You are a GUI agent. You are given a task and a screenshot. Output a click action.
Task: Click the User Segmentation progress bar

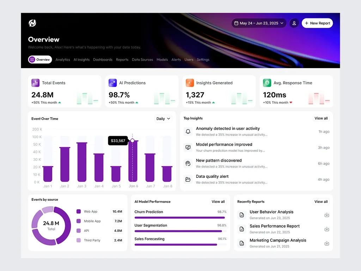[x=180, y=231]
